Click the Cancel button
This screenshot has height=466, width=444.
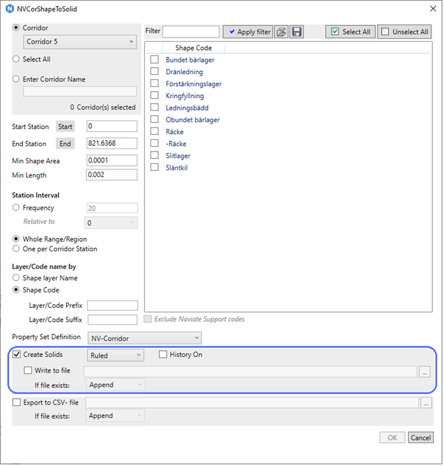click(x=420, y=437)
